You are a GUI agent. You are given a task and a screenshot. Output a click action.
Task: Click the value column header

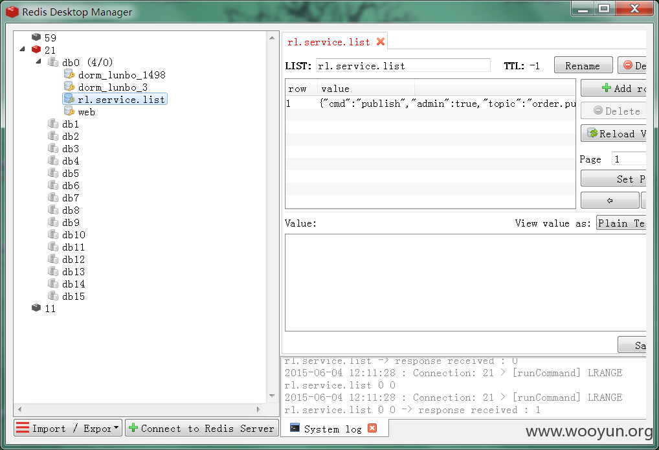click(x=366, y=89)
